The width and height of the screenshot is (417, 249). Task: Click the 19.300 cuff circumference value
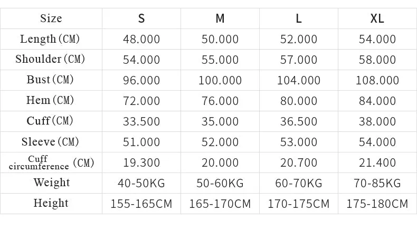(141, 162)
